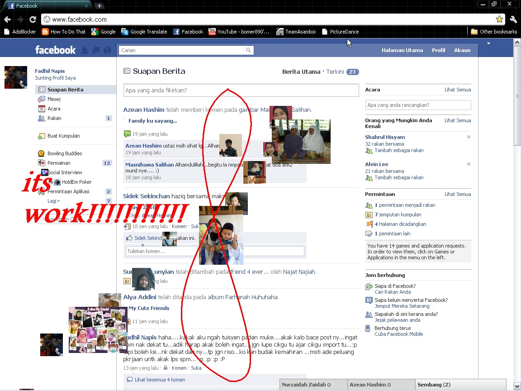This screenshot has width=521, height=391.
Task: Open the Family ku sayang album link
Action: (x=152, y=121)
